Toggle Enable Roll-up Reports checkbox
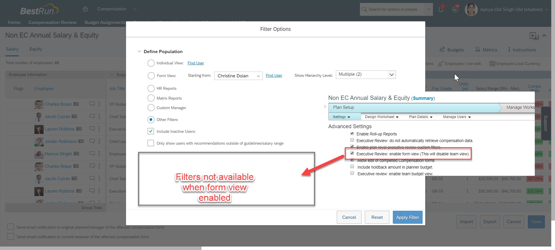 (352, 134)
